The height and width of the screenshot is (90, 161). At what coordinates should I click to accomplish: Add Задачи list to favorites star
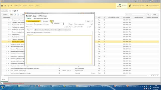click(x=10, y=11)
